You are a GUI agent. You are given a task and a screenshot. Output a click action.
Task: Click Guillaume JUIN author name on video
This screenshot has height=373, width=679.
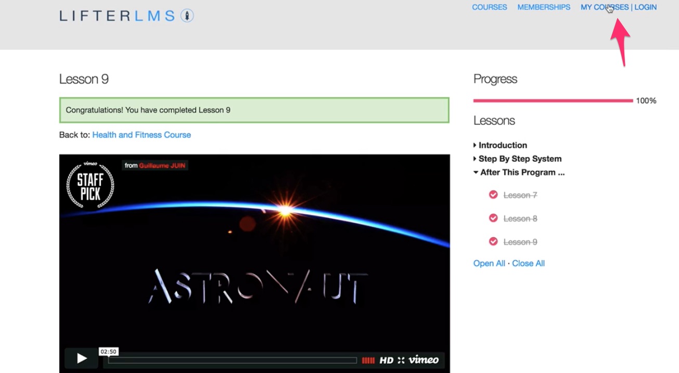click(x=162, y=165)
